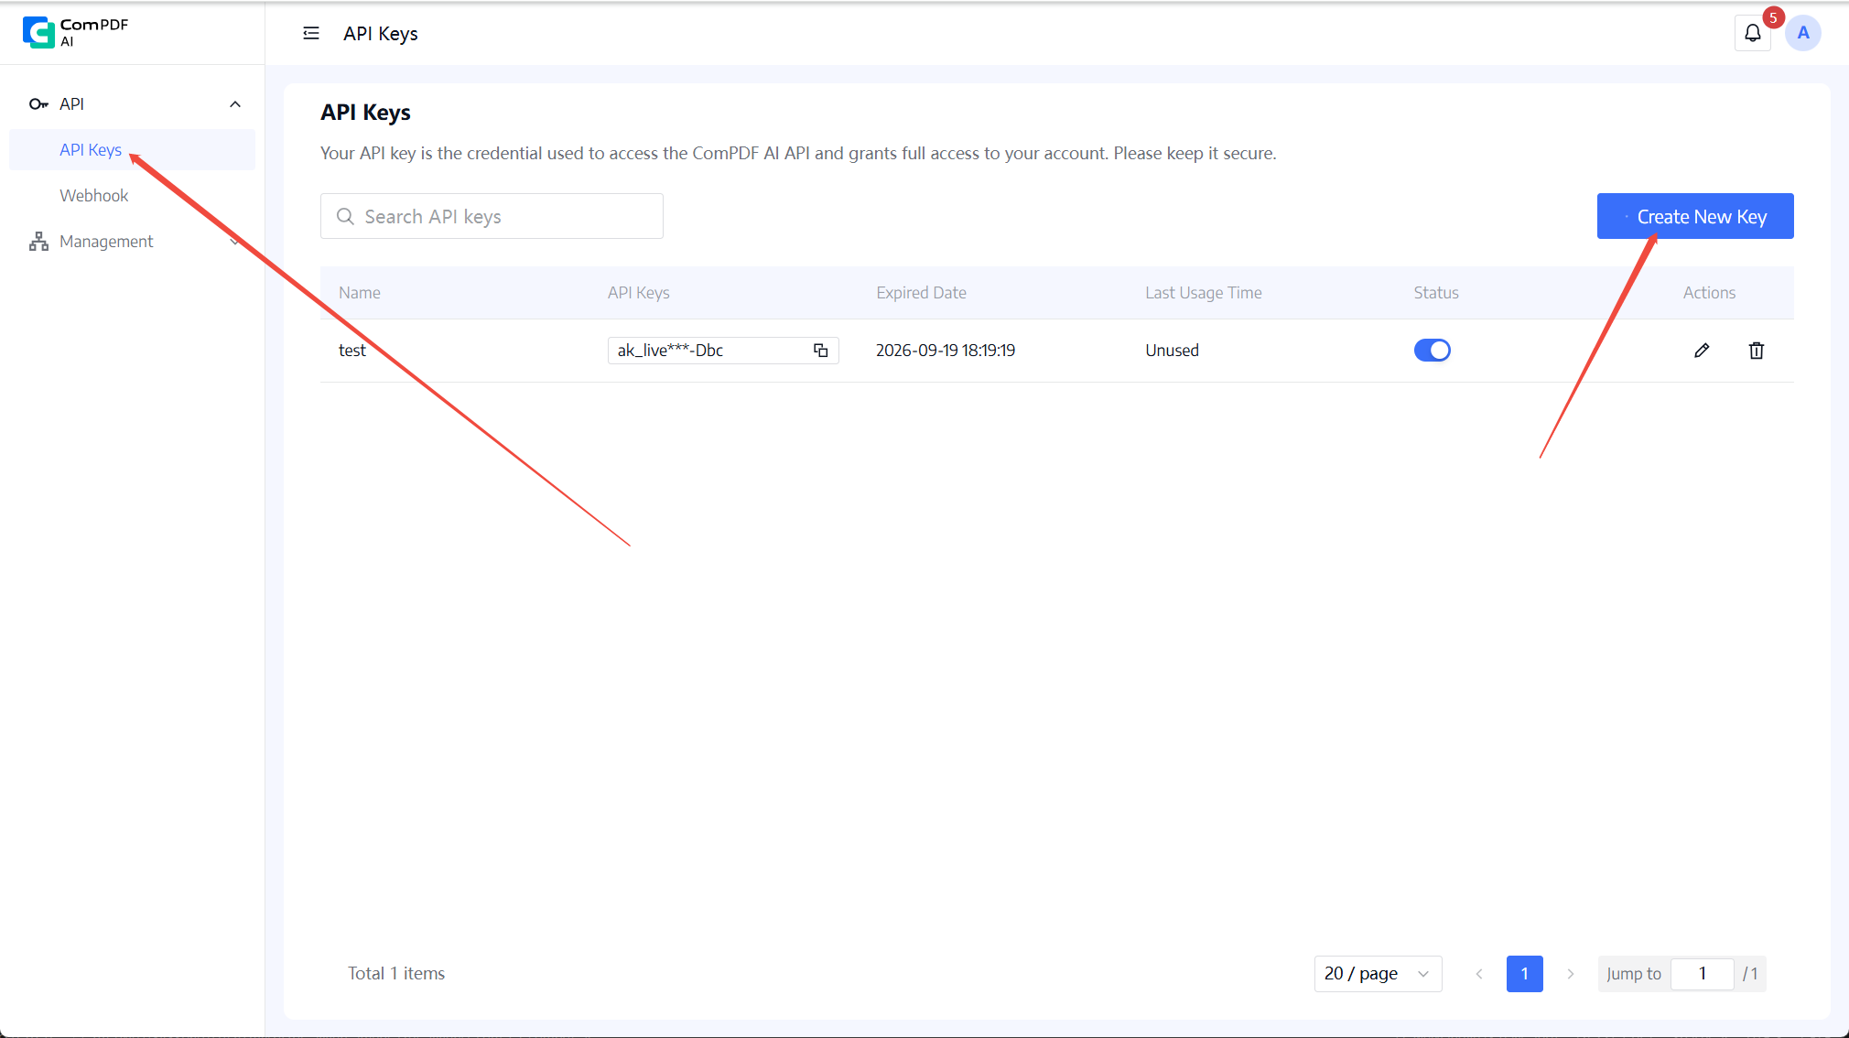The height and width of the screenshot is (1038, 1849).
Task: Open the Webhook sidebar item
Action: 132,196
